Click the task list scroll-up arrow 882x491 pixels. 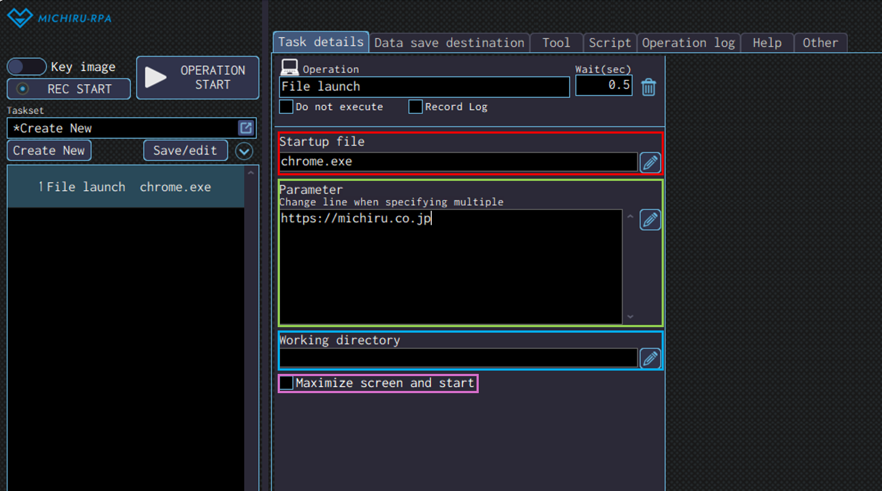coord(251,173)
